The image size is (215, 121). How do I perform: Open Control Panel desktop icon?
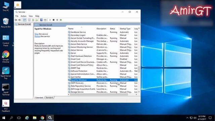pos(6,41)
